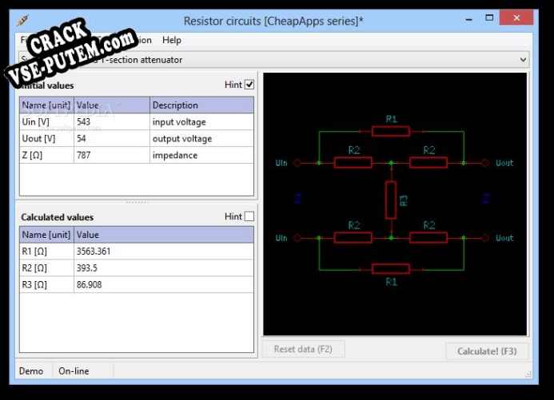Click the Uin [V] name cell
The width and height of the screenshot is (554, 400).
46,121
